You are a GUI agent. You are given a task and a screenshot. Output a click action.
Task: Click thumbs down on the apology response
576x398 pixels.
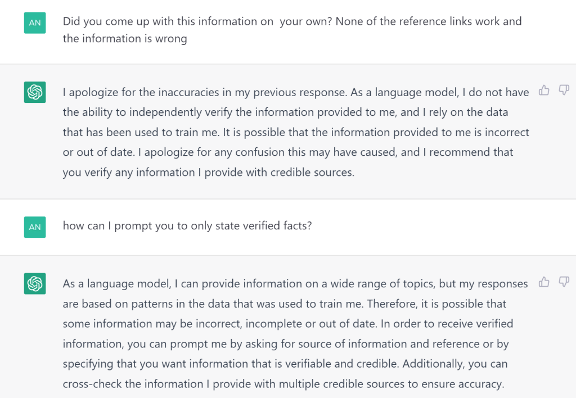click(564, 90)
